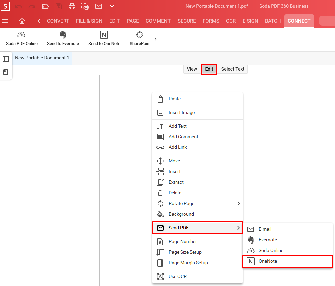The width and height of the screenshot is (335, 286).
Task: Choose Paste from context menu
Action: pos(198,99)
